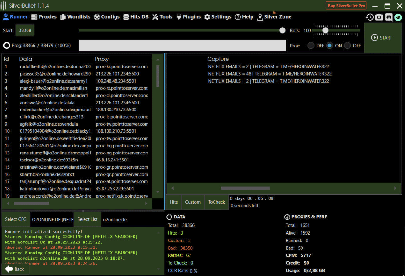Select the ON proxy mode radio button

coord(330,46)
